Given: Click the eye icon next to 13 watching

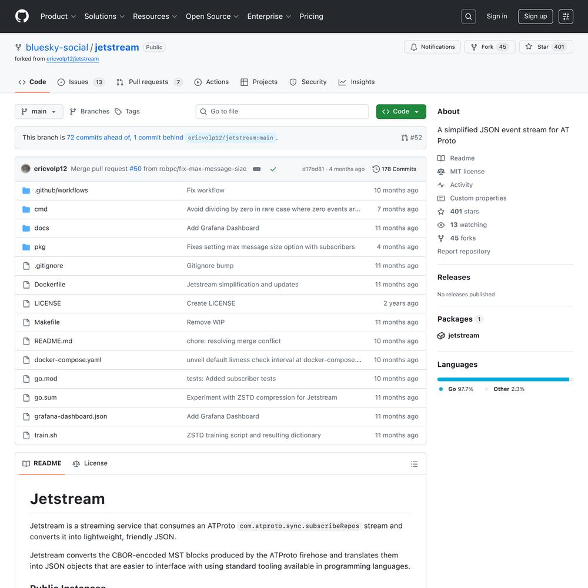Looking at the screenshot, I should click(441, 225).
